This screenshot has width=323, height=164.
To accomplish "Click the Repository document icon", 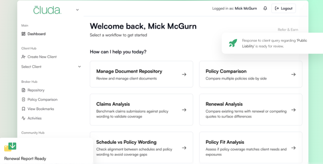I will pos(23,90).
